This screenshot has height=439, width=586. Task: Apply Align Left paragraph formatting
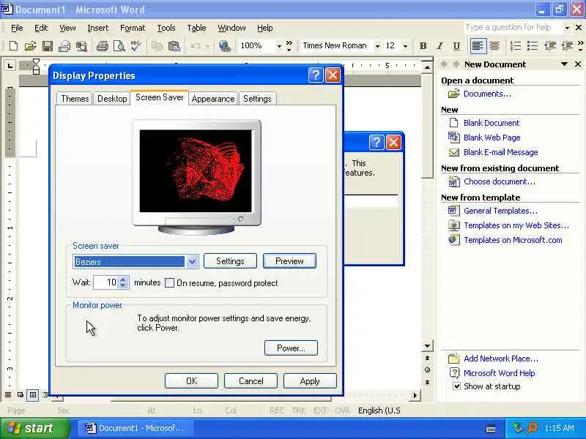click(x=478, y=46)
